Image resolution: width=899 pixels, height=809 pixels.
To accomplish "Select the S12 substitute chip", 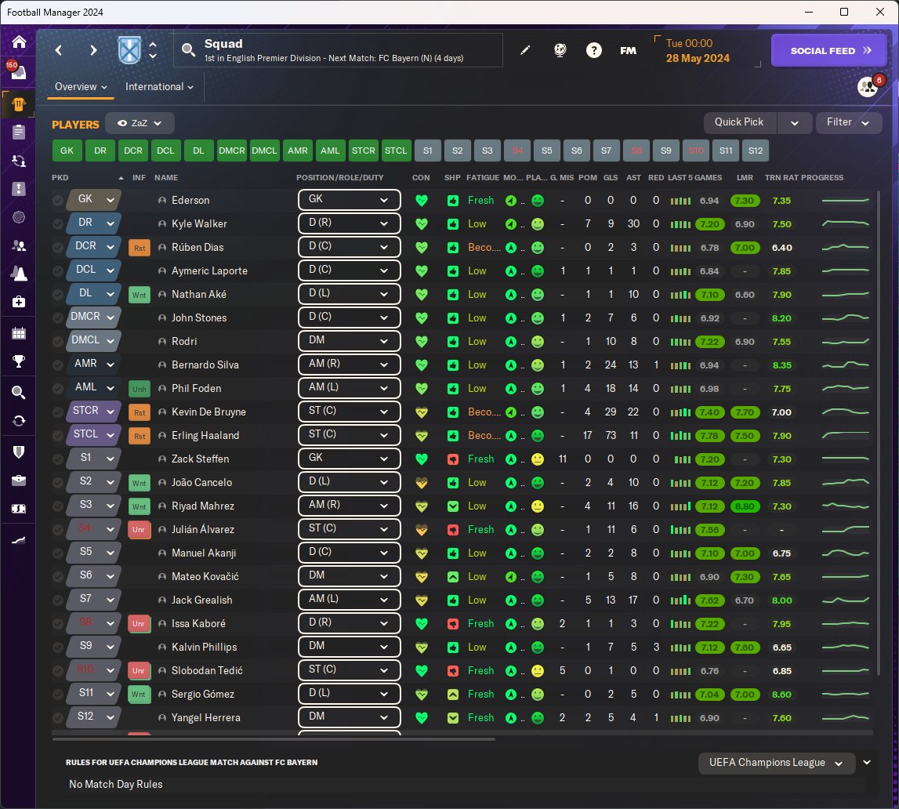I will 755,151.
